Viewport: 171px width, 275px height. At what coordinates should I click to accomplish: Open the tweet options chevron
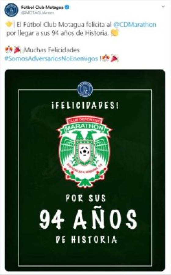point(163,7)
